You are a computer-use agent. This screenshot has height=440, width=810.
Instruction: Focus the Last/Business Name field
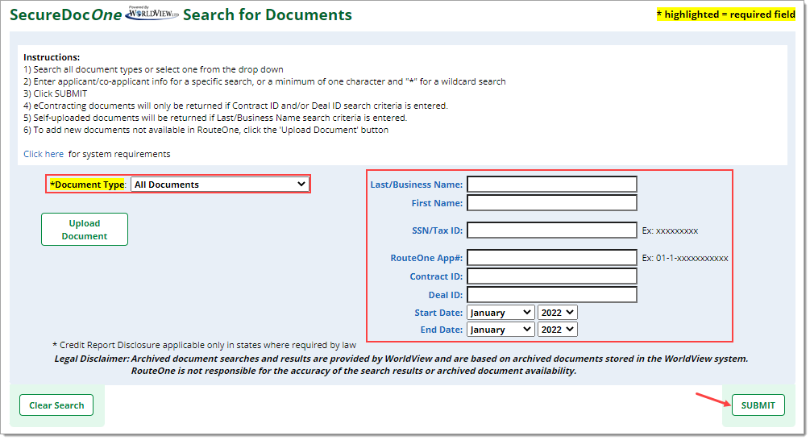click(552, 185)
